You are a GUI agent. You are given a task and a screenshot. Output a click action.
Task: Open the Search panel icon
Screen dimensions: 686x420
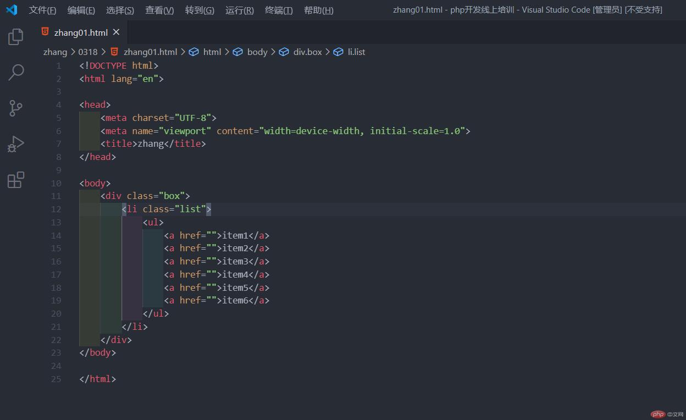click(15, 72)
